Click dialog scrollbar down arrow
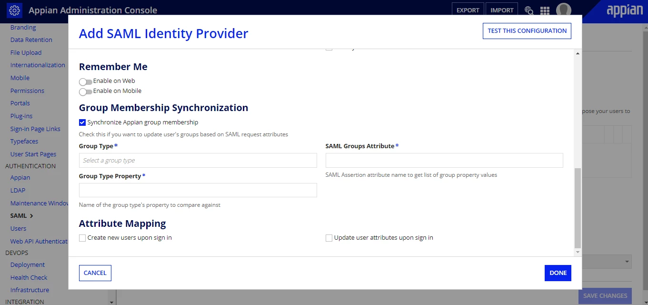This screenshot has width=648, height=305. pyautogui.click(x=578, y=252)
